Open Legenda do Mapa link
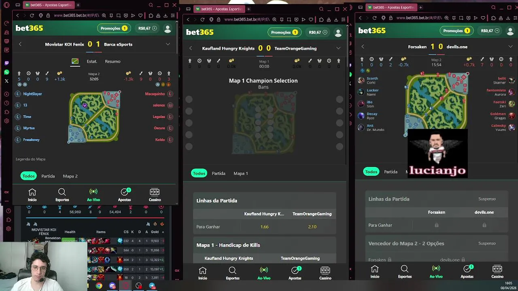Screen dimensions: 518x291 [x=30, y=159]
